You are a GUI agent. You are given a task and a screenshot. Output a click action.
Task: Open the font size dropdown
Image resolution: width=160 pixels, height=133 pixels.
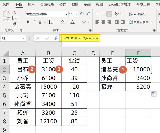tap(77, 14)
